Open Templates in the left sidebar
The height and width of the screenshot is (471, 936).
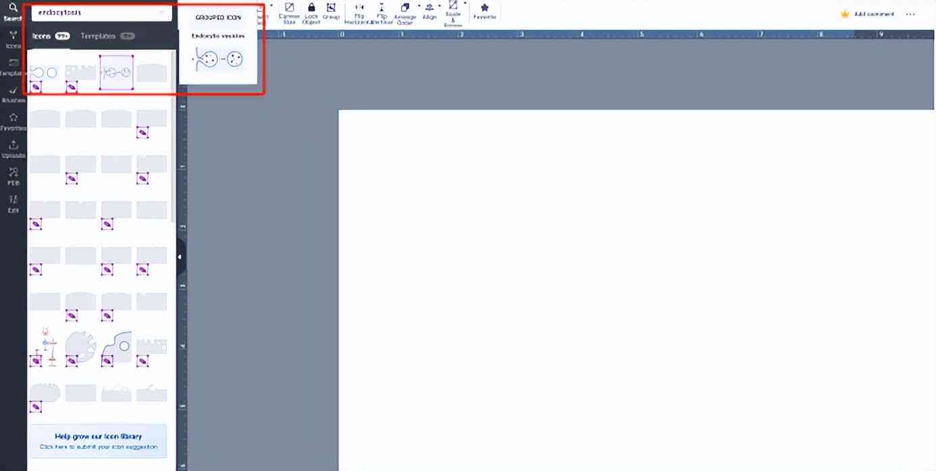click(x=13, y=66)
